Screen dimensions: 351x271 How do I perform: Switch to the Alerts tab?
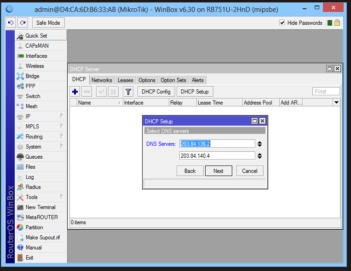(198, 80)
